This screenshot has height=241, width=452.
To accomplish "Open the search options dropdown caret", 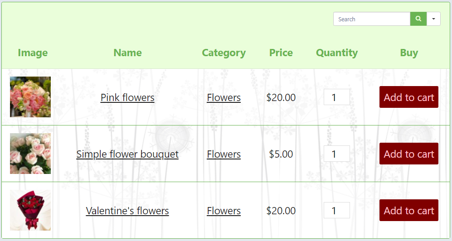I will [x=433, y=19].
